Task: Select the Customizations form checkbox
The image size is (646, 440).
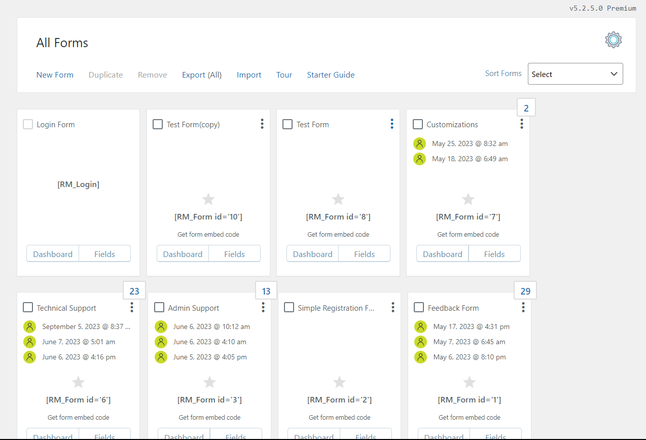Action: [x=418, y=124]
